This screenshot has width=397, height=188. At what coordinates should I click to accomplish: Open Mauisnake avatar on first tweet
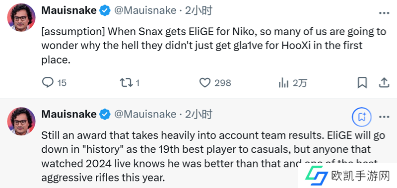[x=21, y=17]
